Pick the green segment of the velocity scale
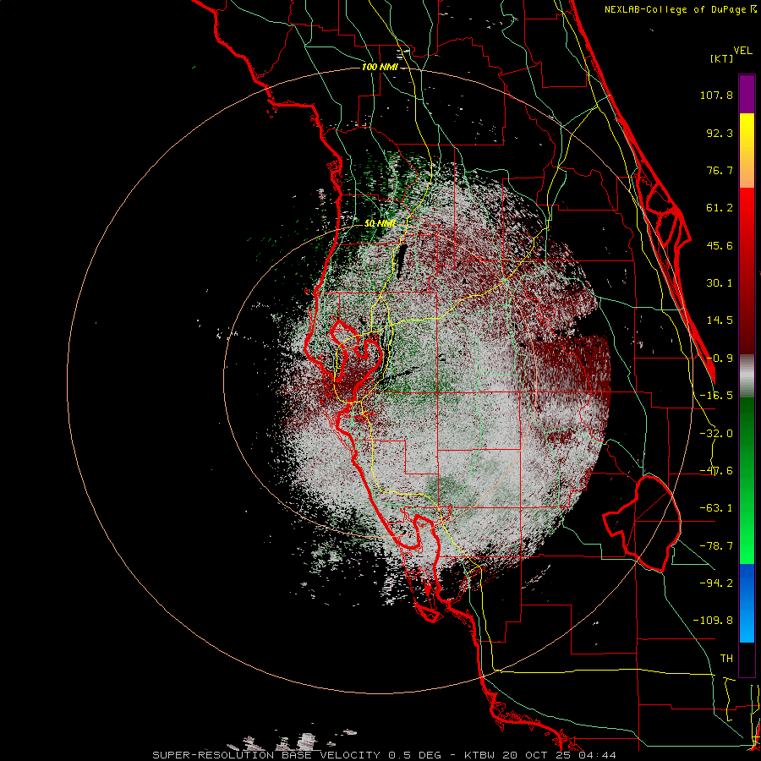This screenshot has height=761, width=761. pyautogui.click(x=747, y=480)
